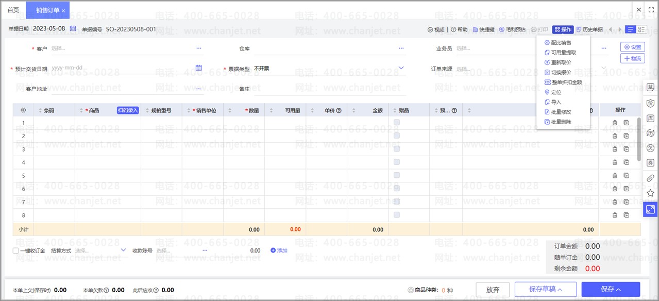
Task: Open the 草 draft sidebar icon
Action: coord(650,88)
